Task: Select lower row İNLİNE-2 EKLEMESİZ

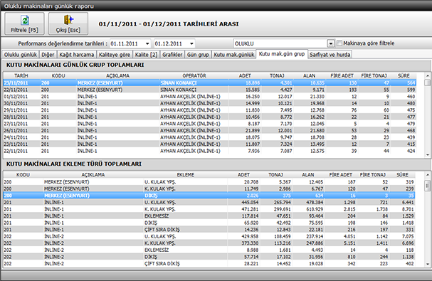Action: click(209, 250)
